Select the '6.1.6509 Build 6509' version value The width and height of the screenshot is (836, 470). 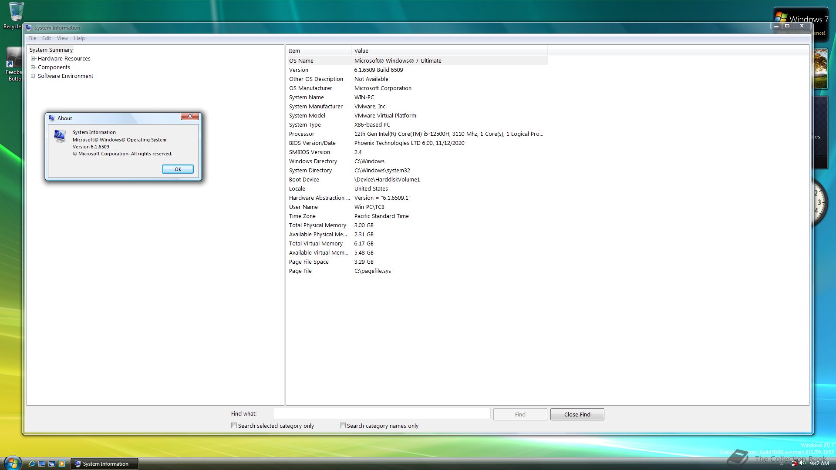(378, 70)
